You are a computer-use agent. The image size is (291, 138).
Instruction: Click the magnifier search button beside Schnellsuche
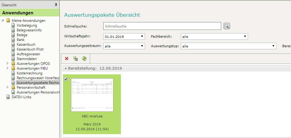click(x=227, y=26)
